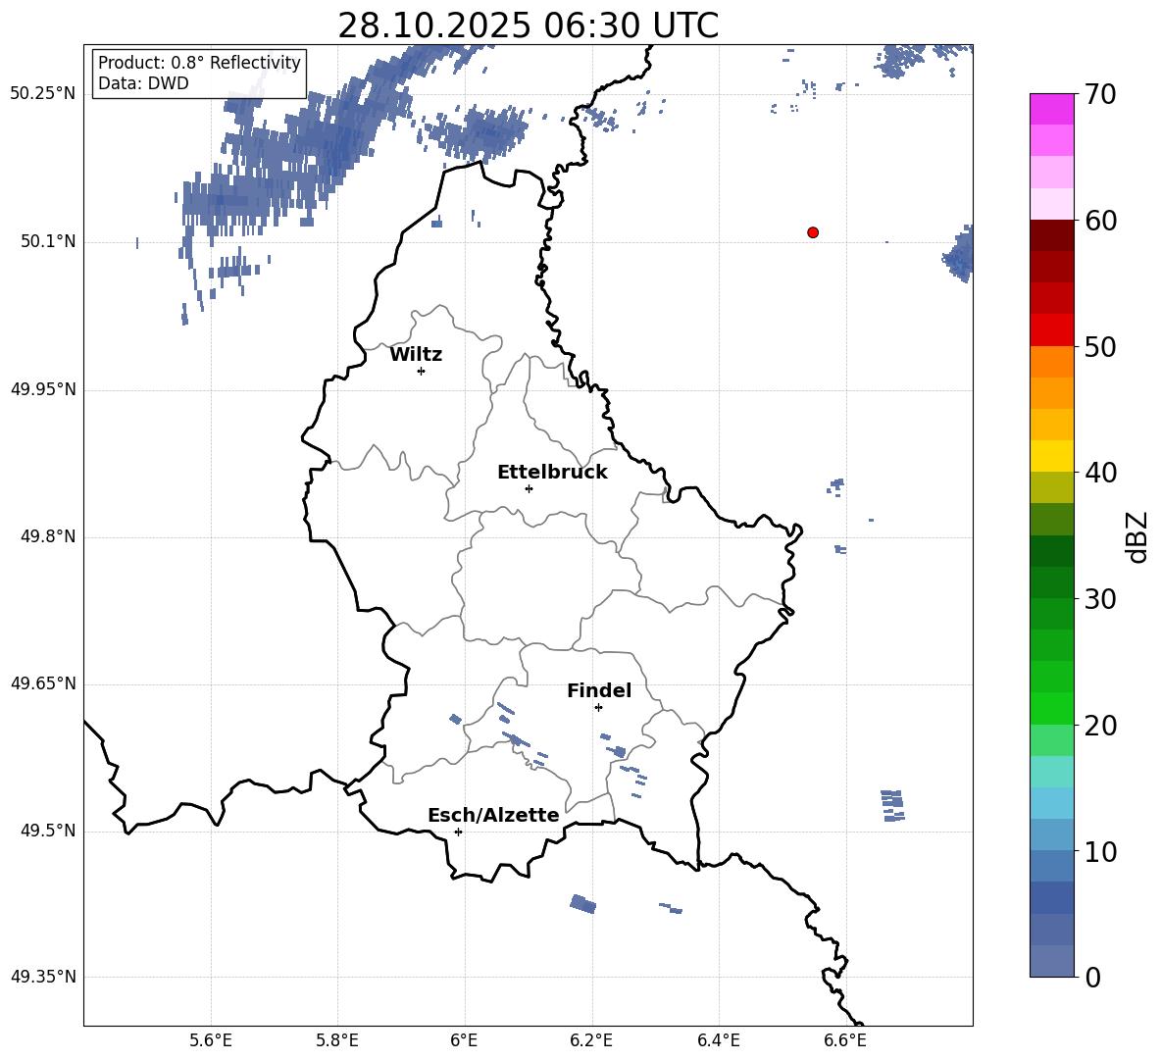Click the Wiltz station label
The width and height of the screenshot is (1161, 1060).
click(416, 355)
